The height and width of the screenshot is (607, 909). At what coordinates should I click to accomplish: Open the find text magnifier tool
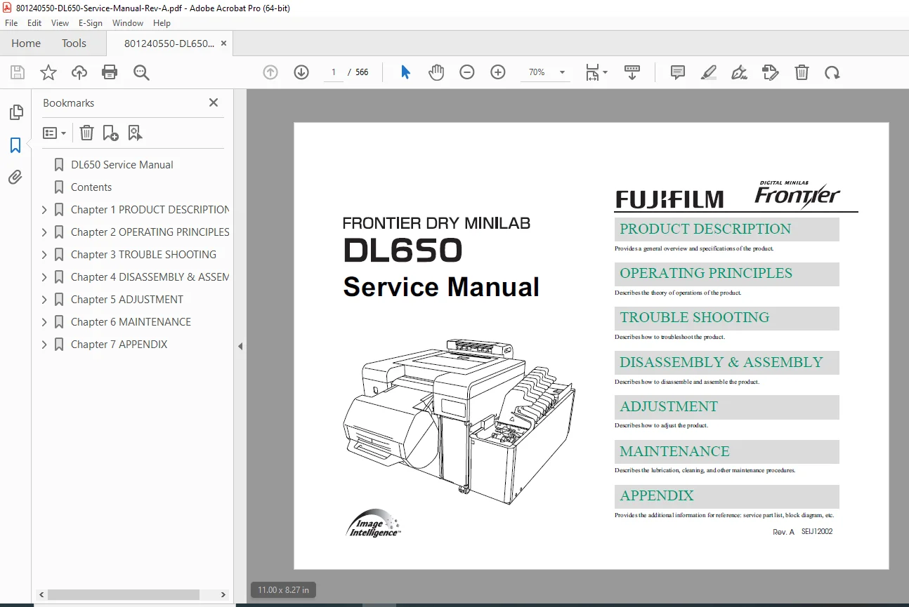point(141,72)
